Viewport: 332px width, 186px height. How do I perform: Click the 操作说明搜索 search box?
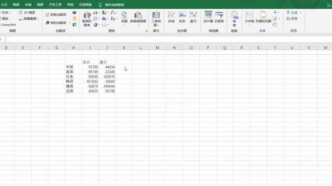pyautogui.click(x=115, y=5)
